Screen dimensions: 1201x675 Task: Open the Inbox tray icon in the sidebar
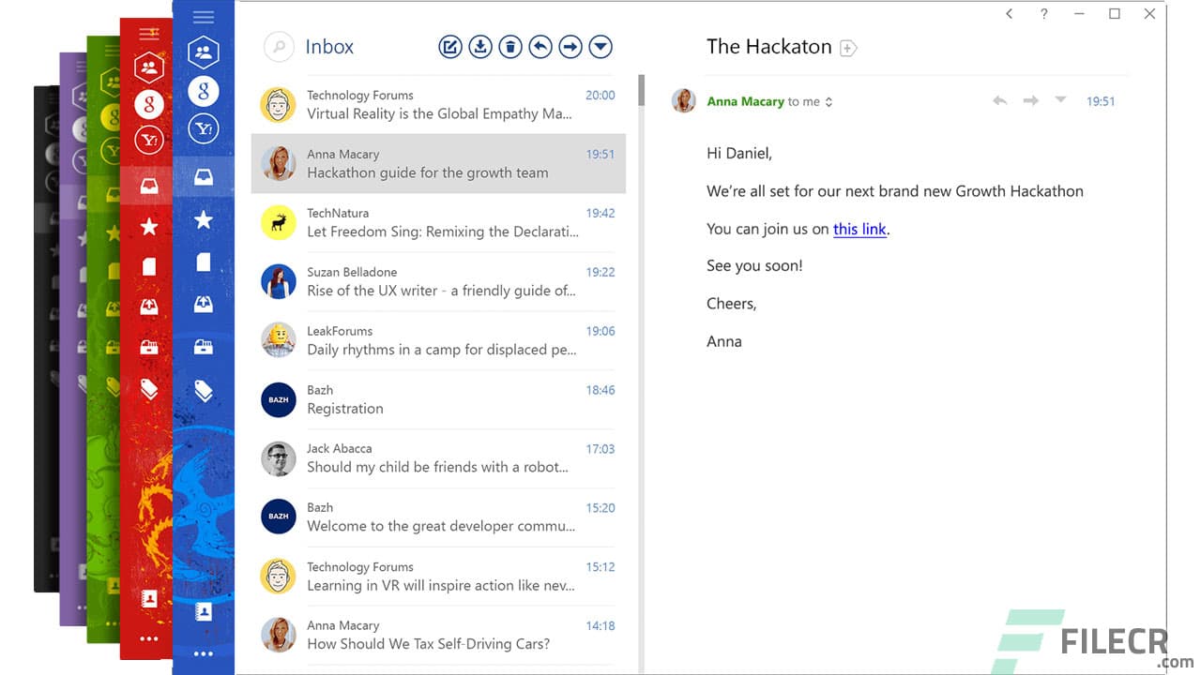204,175
